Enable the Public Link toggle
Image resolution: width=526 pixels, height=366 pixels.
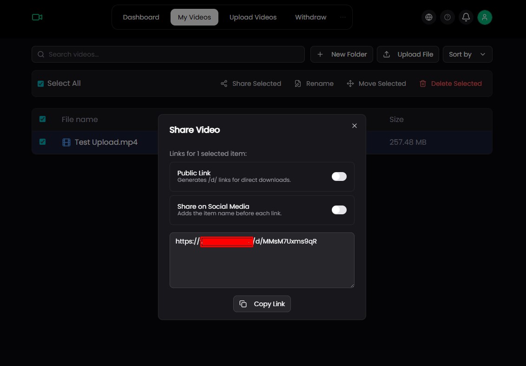(x=339, y=177)
